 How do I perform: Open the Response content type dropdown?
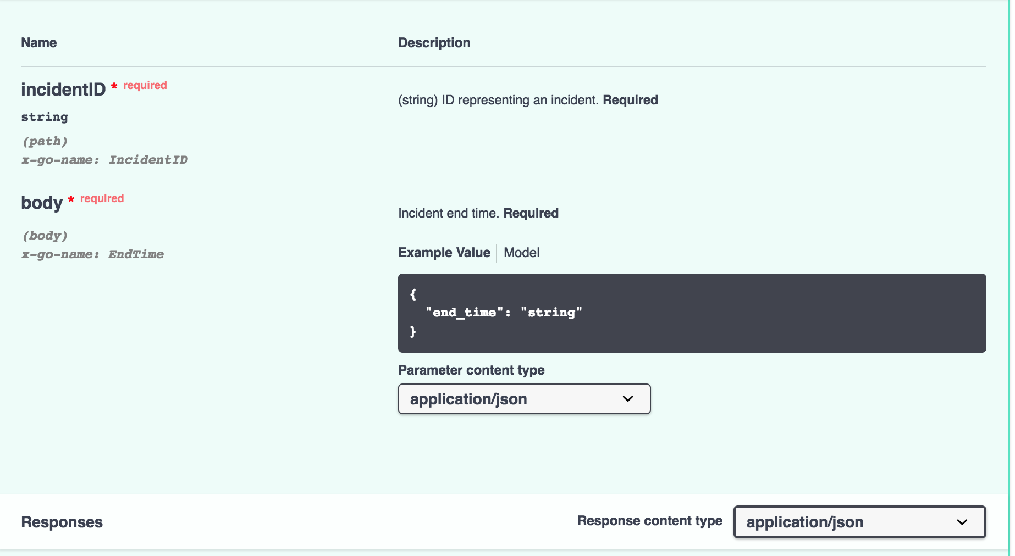(858, 522)
